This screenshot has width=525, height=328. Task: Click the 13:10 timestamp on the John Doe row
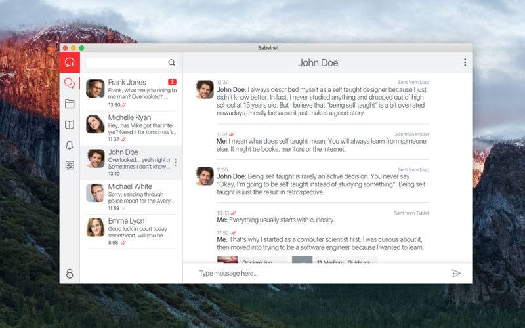pos(114,174)
